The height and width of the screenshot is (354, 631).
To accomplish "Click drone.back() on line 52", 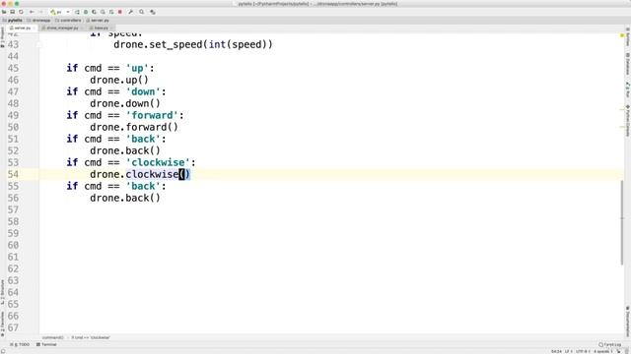I will pos(125,150).
